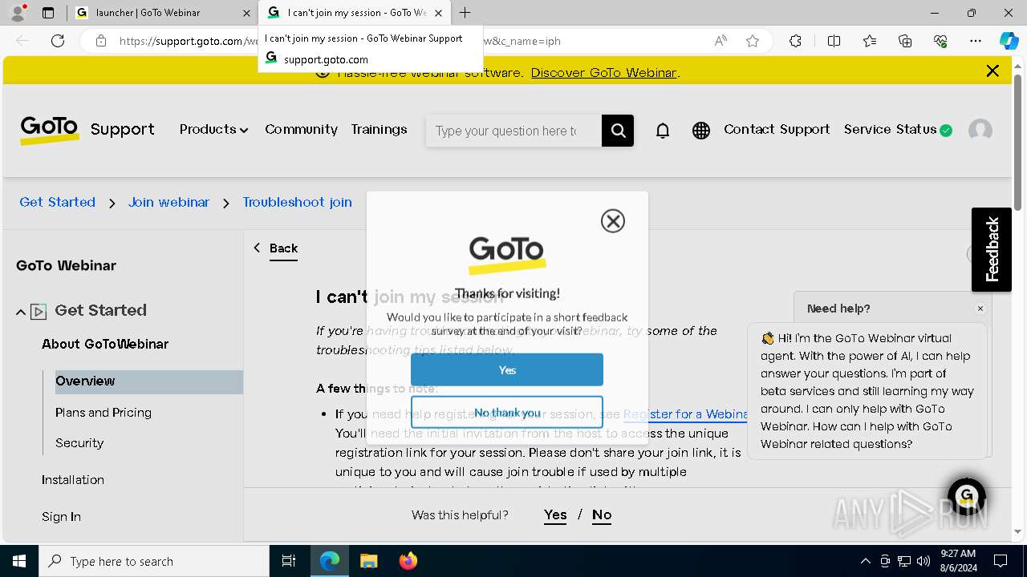The height and width of the screenshot is (577, 1027).
Task: Open language globe icon
Action: coord(701,131)
